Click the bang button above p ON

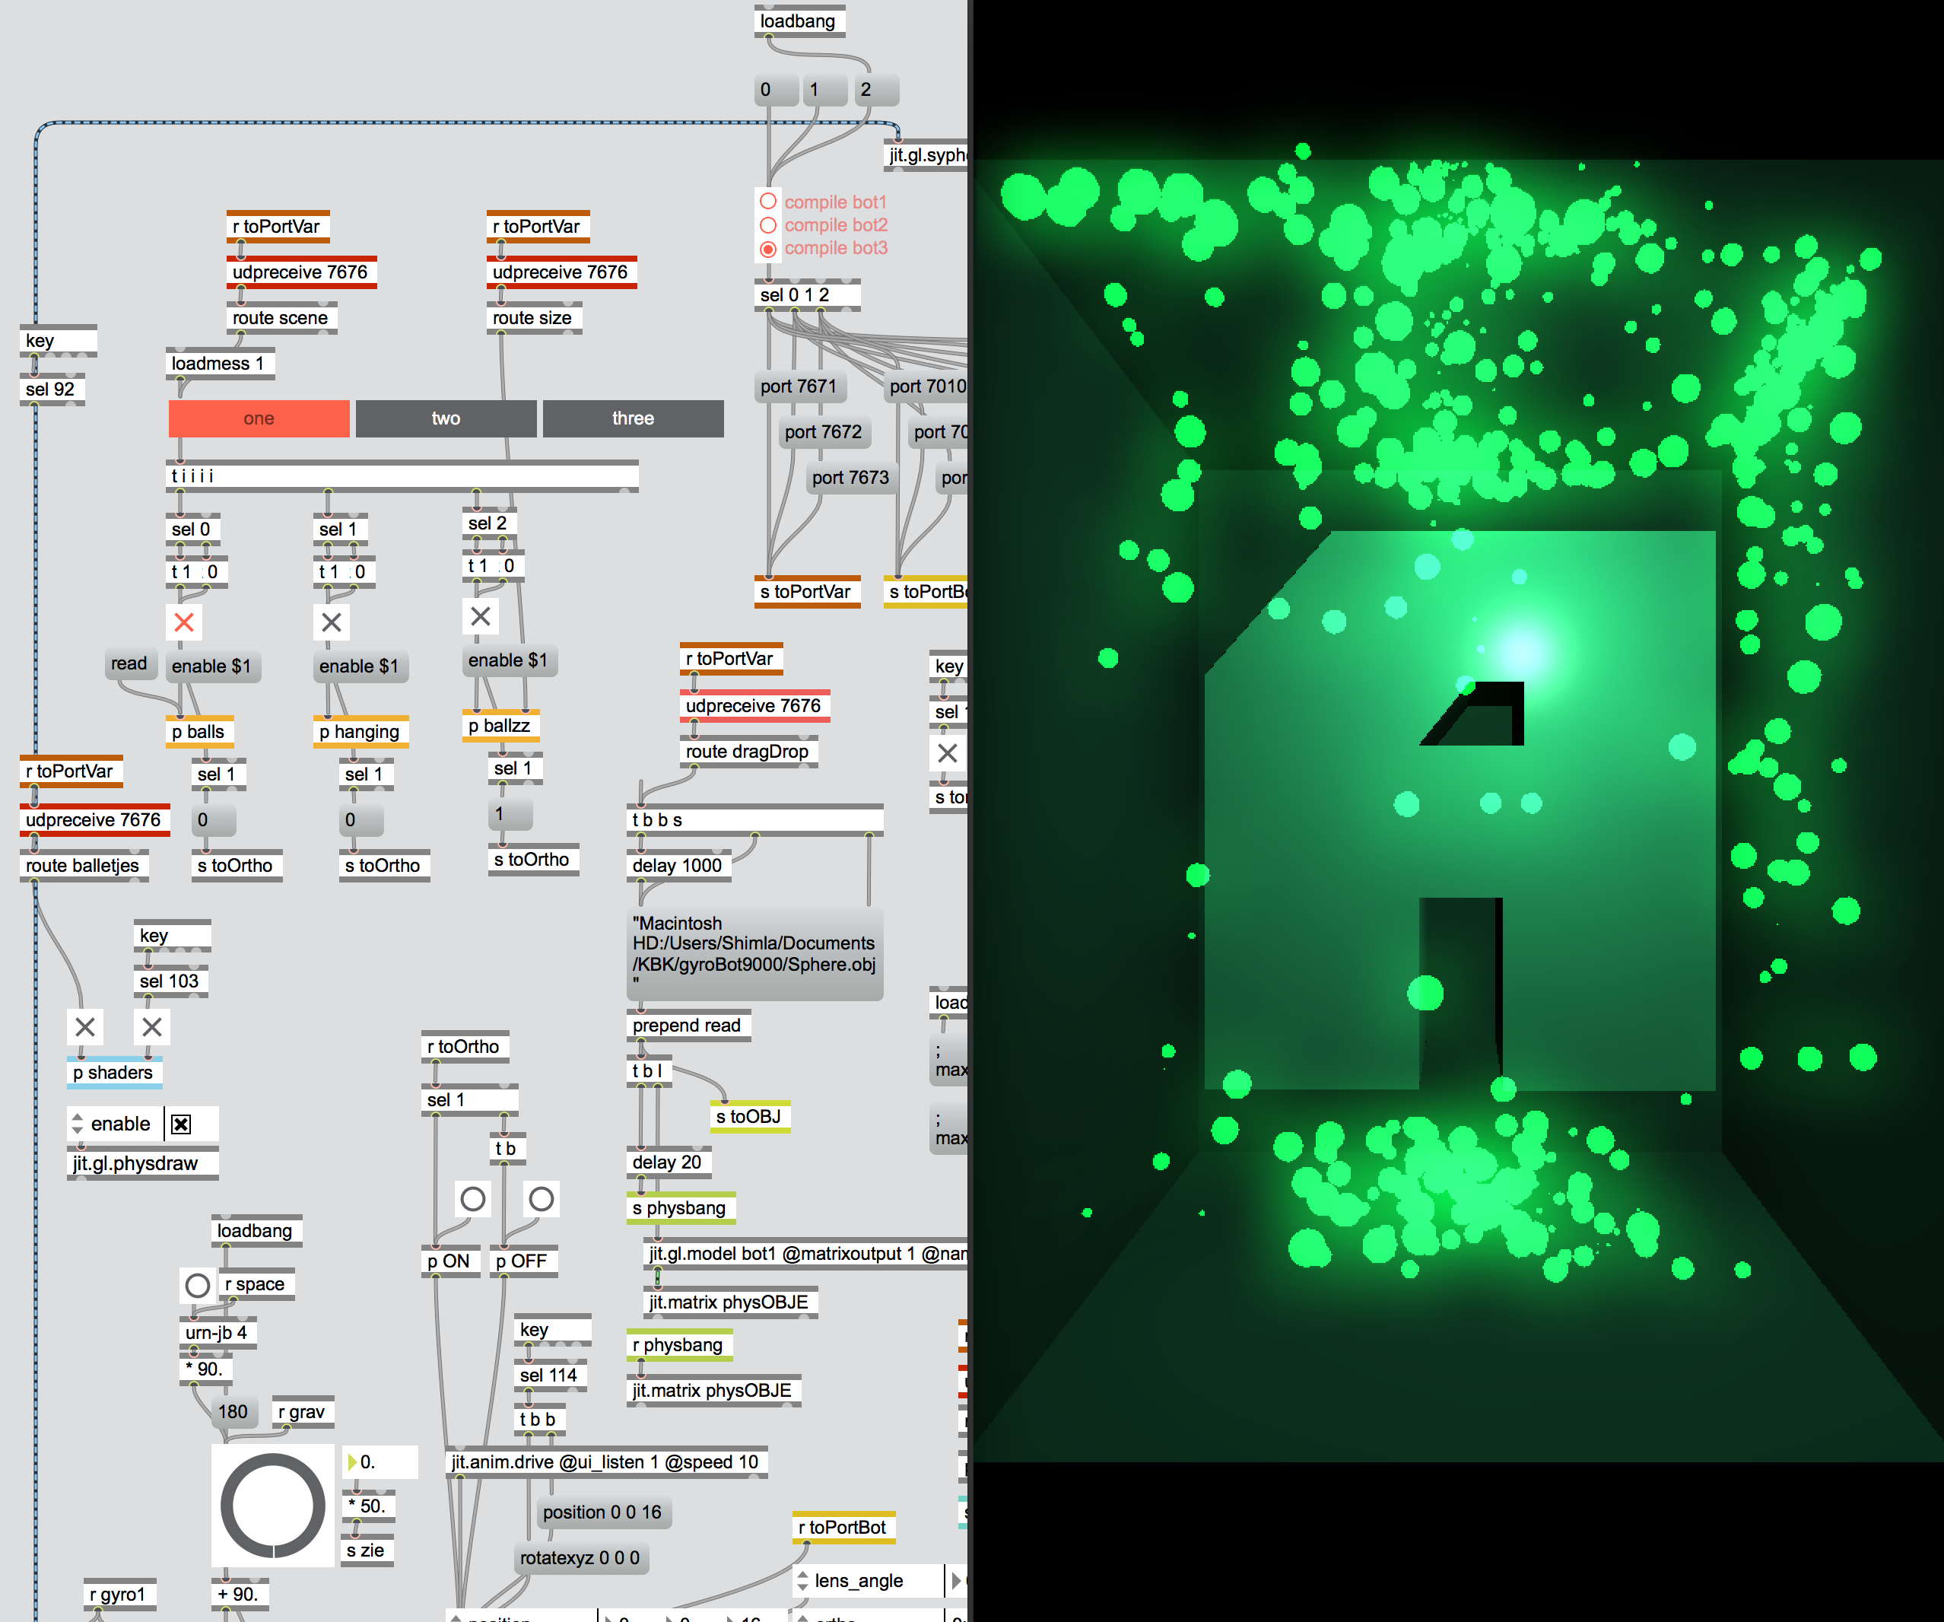point(473,1199)
